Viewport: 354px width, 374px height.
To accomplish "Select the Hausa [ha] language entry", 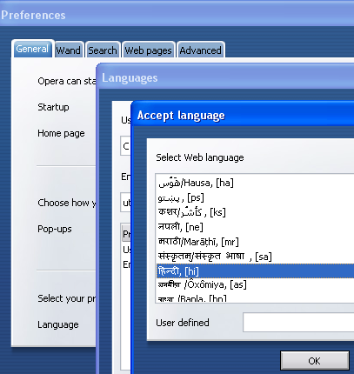I will tap(255, 183).
